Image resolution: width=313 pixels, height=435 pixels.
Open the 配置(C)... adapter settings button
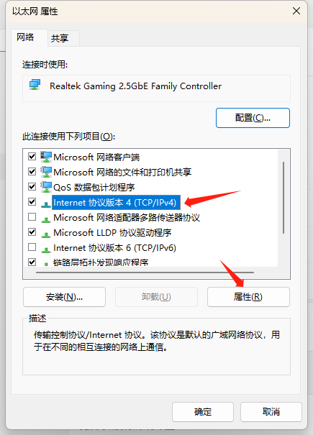(253, 118)
